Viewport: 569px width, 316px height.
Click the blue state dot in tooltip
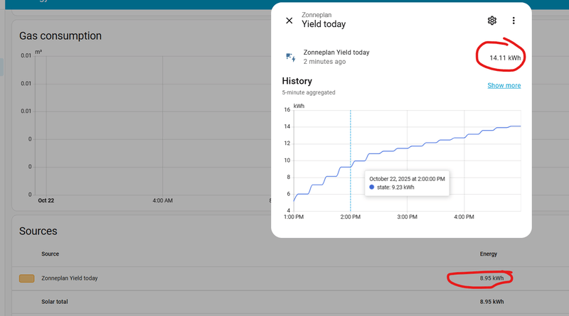(372, 187)
